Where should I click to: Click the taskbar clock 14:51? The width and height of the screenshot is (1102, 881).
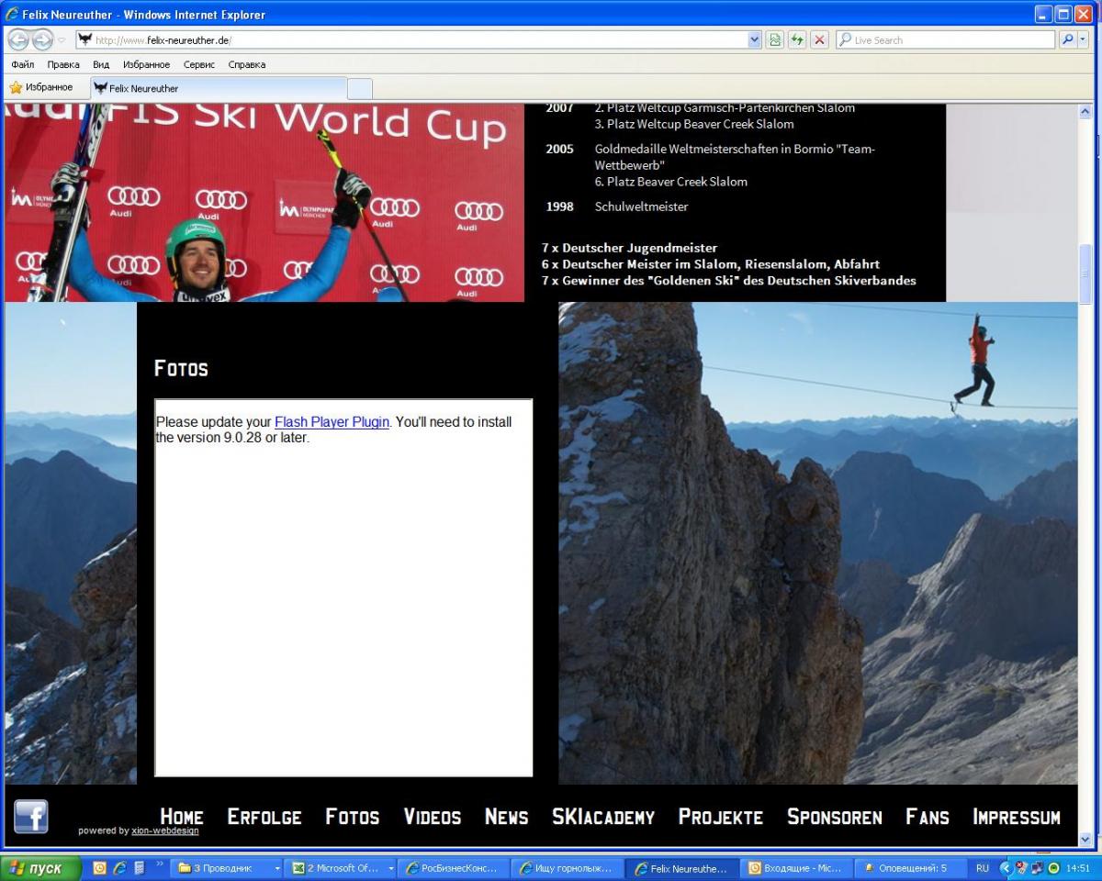[1078, 867]
